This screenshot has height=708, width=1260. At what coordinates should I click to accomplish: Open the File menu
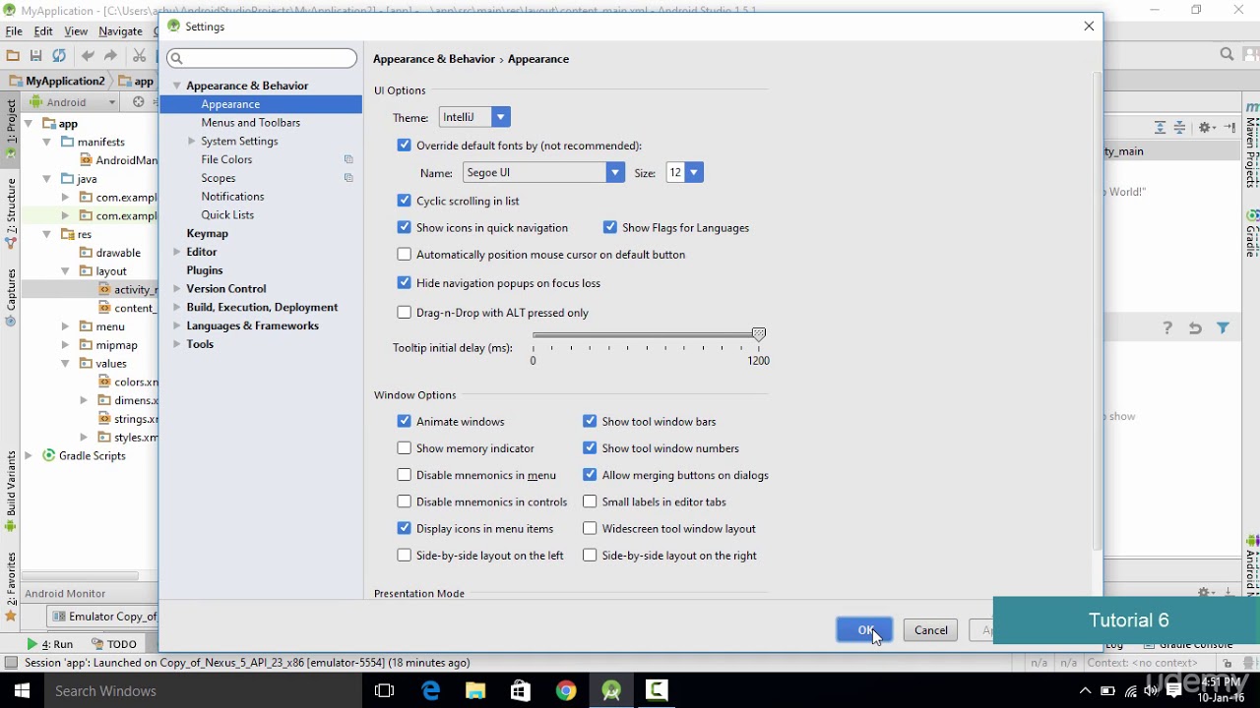[14, 31]
